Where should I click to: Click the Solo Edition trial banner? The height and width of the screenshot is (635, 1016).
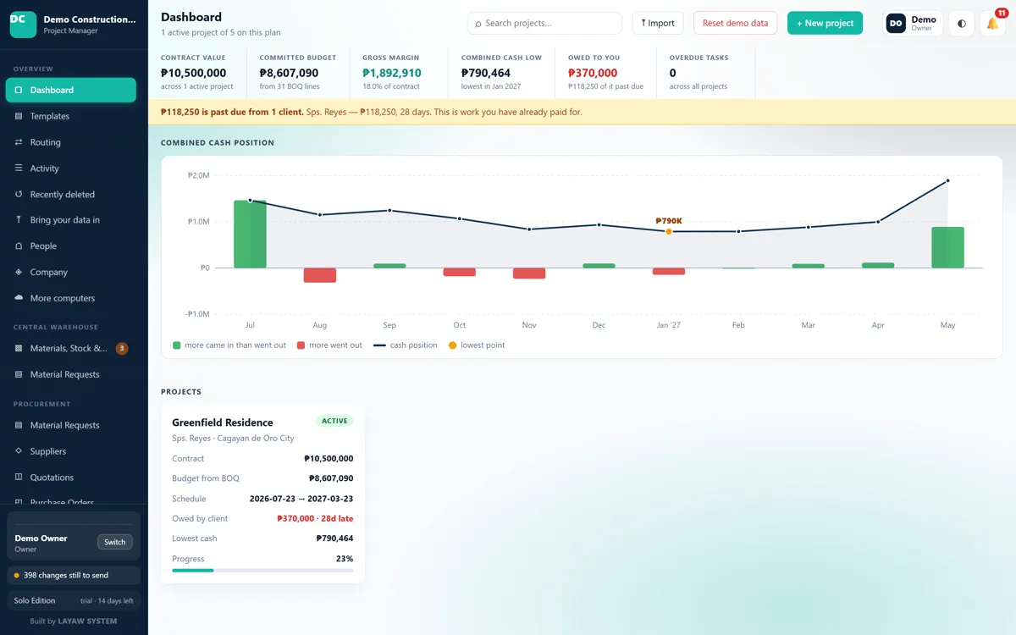tap(74, 601)
